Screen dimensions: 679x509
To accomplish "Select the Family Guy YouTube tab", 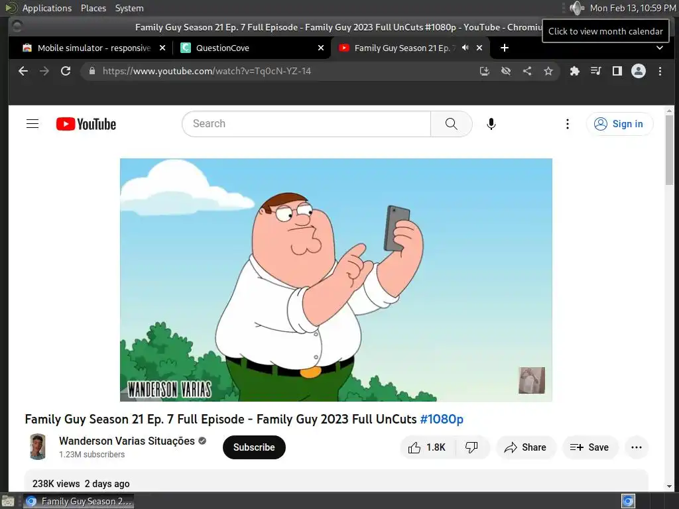I will (402, 48).
